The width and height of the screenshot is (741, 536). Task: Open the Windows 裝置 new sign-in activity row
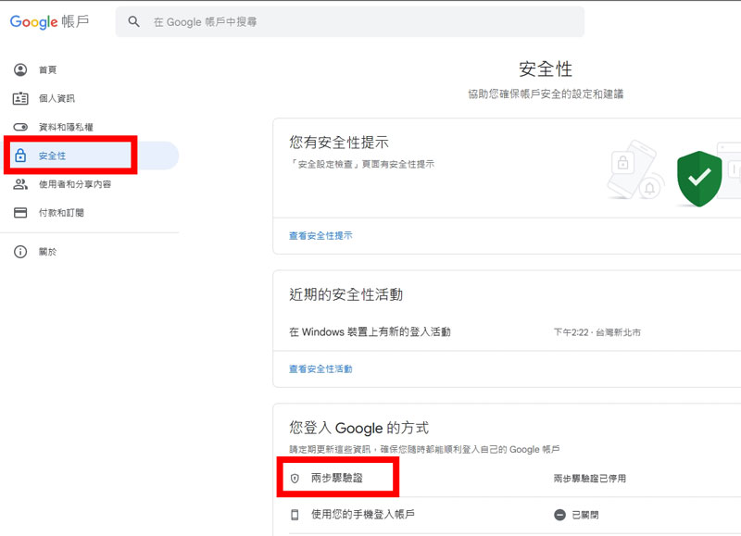click(507, 332)
